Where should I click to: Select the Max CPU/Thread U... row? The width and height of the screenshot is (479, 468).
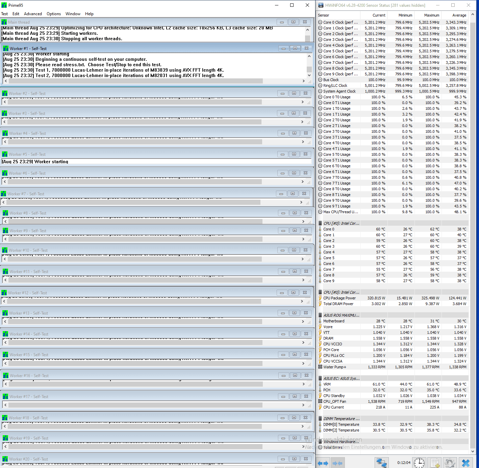click(393, 212)
